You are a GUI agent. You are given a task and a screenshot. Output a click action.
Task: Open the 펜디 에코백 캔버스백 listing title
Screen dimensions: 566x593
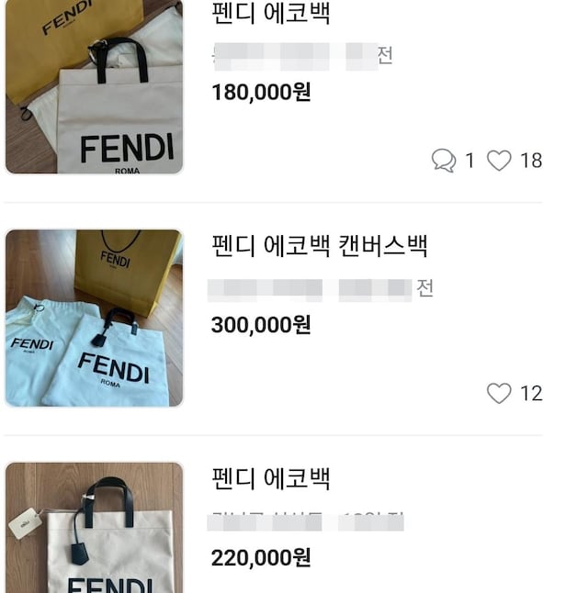pos(320,246)
